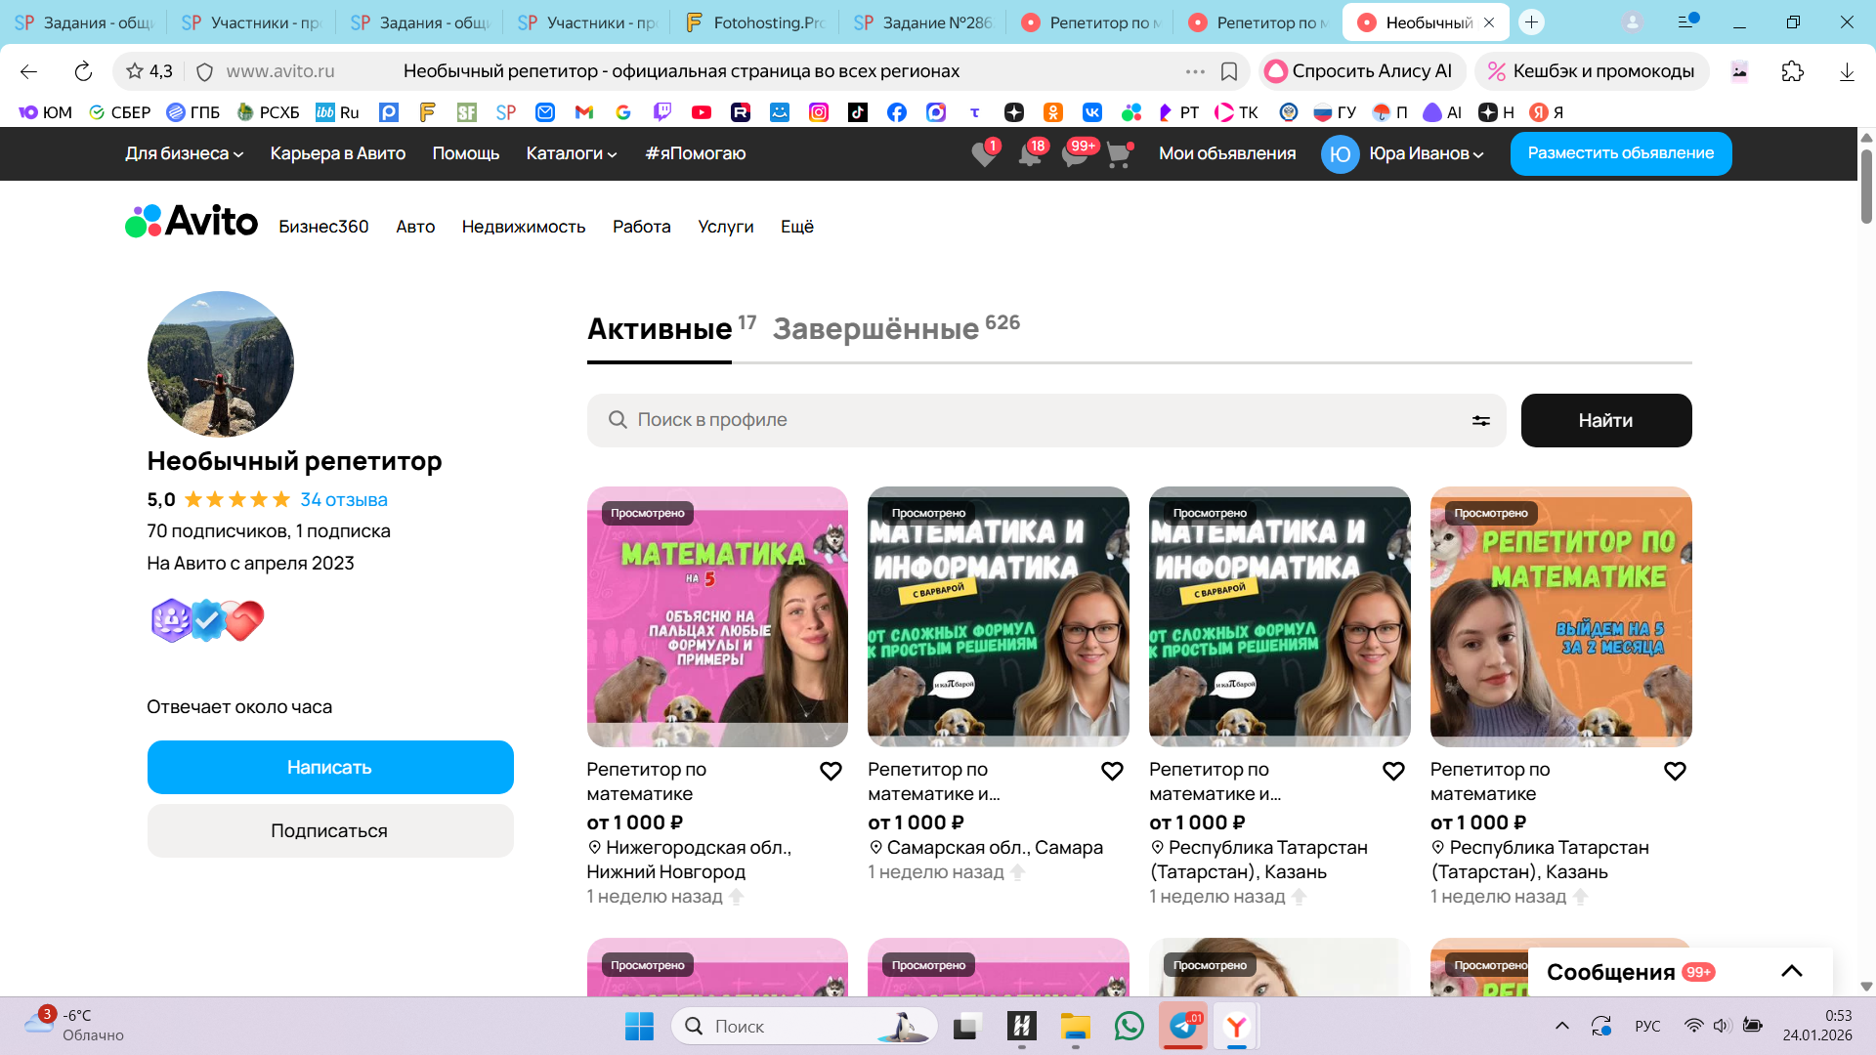This screenshot has height=1055, width=1876.
Task: Favorite the Samara math and informatics listing
Action: point(1112,772)
